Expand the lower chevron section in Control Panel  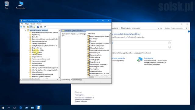click(169, 47)
